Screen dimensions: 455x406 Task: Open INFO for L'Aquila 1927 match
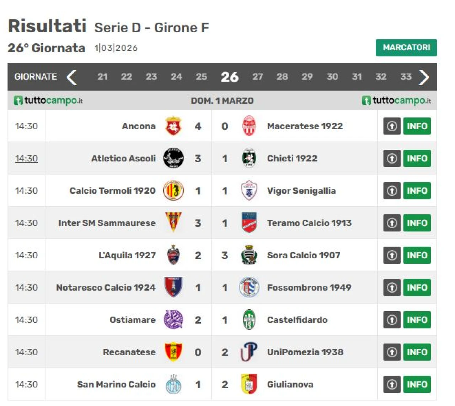pos(417,255)
